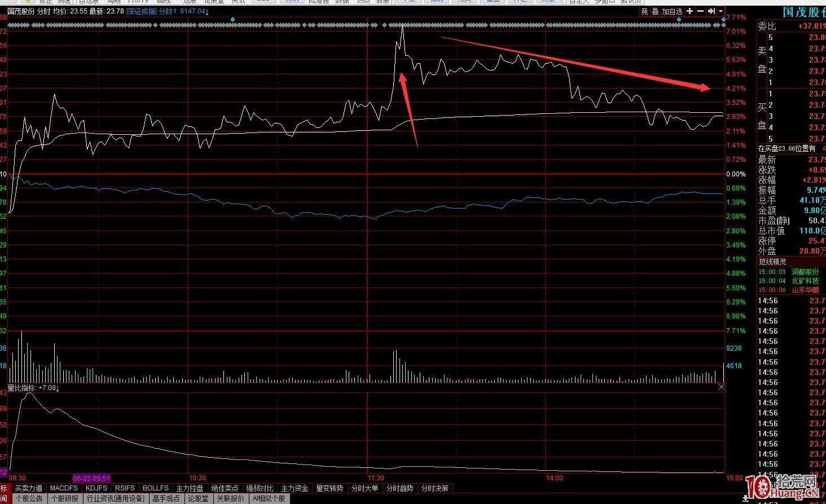
Task: Click the 委比 label in the quote panel
Action: coord(767,26)
